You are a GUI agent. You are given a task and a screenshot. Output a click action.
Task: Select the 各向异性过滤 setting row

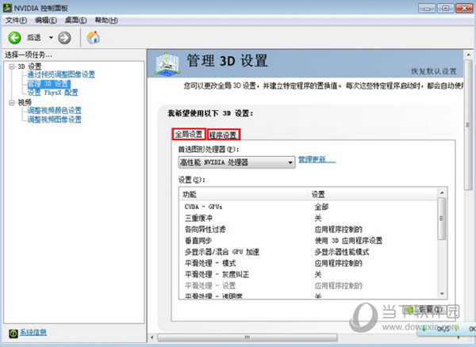309,229
